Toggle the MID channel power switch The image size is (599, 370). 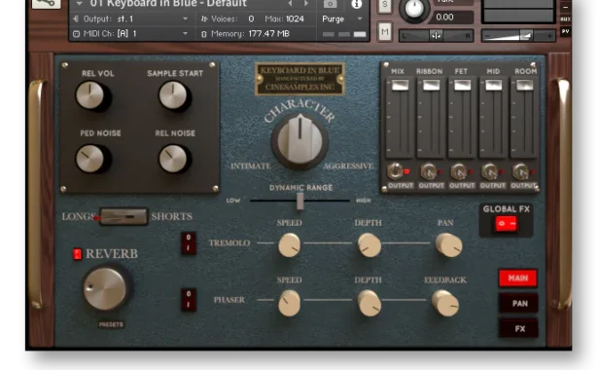[490, 171]
